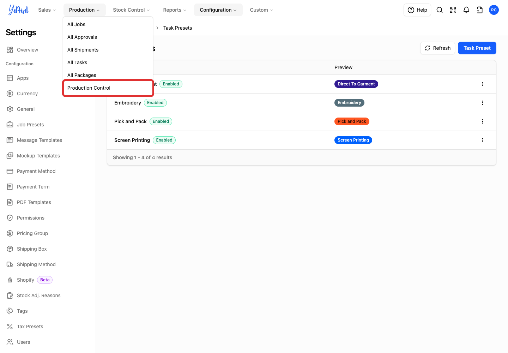Viewport: 508px width, 353px height.
Task: Open the QR code scanner icon
Action: tap(453, 10)
